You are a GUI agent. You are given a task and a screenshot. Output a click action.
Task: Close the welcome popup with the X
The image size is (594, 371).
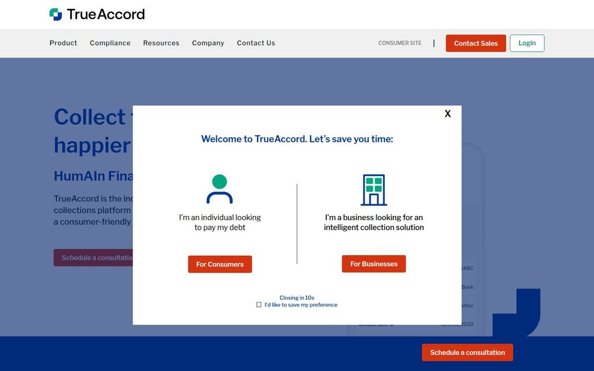click(x=448, y=113)
